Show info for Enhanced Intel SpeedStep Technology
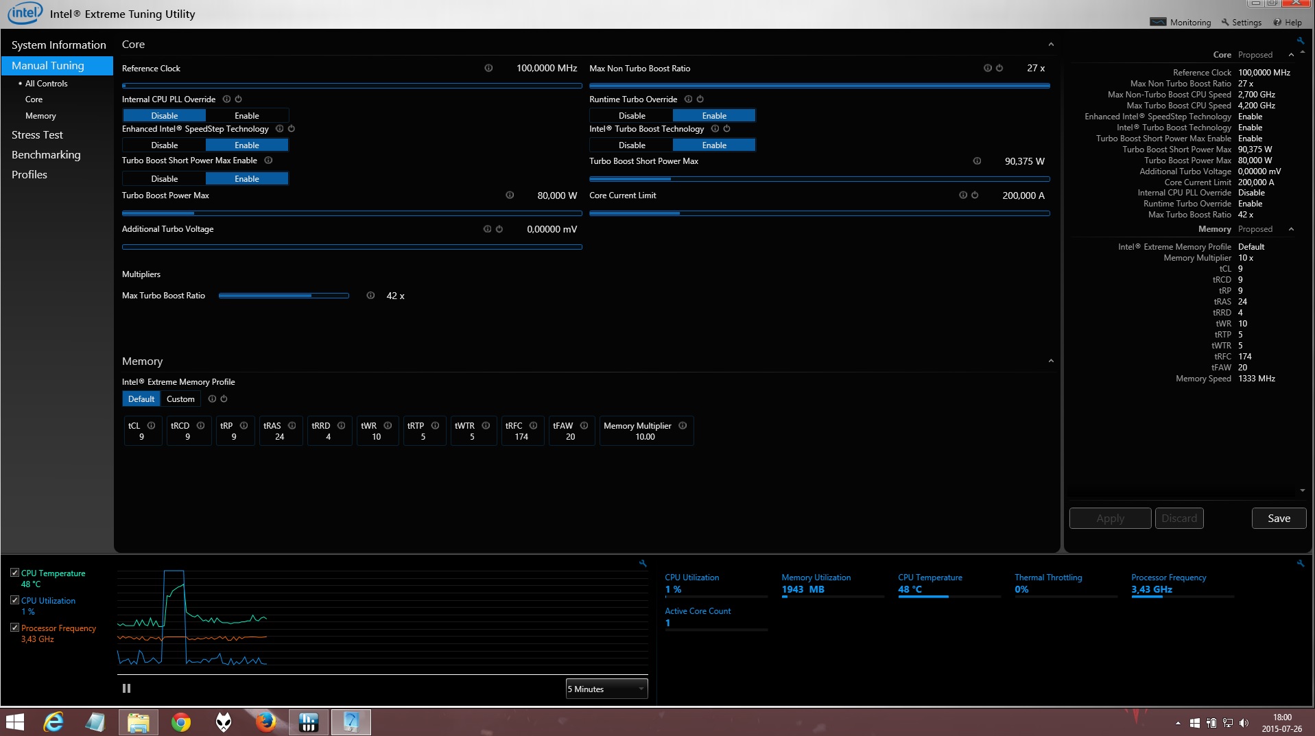 279,128
